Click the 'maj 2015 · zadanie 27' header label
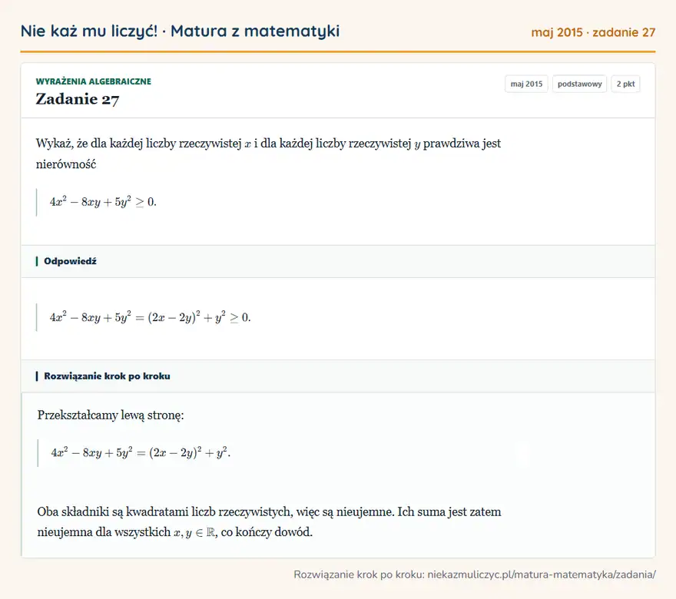Screen dimensions: 676x599 (593, 32)
